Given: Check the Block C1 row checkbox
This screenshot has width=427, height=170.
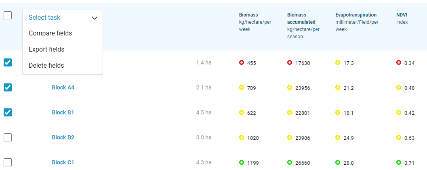Looking at the screenshot, I should point(8,162).
